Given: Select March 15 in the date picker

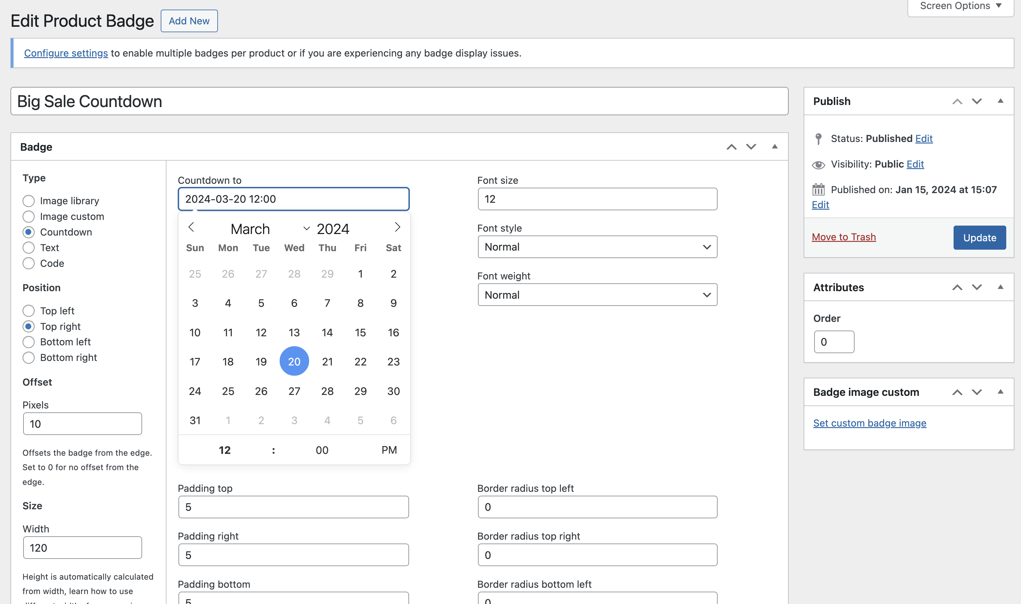Looking at the screenshot, I should coord(360,332).
